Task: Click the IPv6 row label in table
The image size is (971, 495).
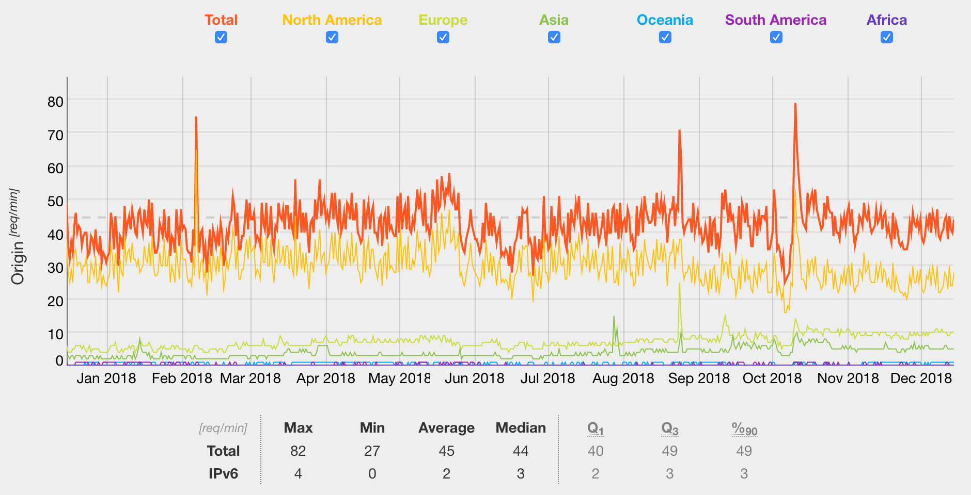Action: coord(223,473)
